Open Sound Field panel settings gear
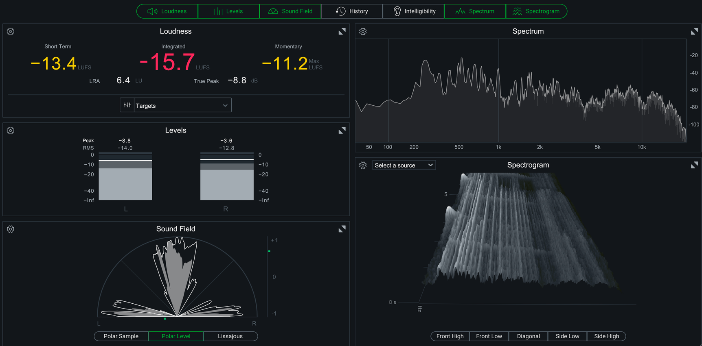The width and height of the screenshot is (702, 346). click(11, 229)
